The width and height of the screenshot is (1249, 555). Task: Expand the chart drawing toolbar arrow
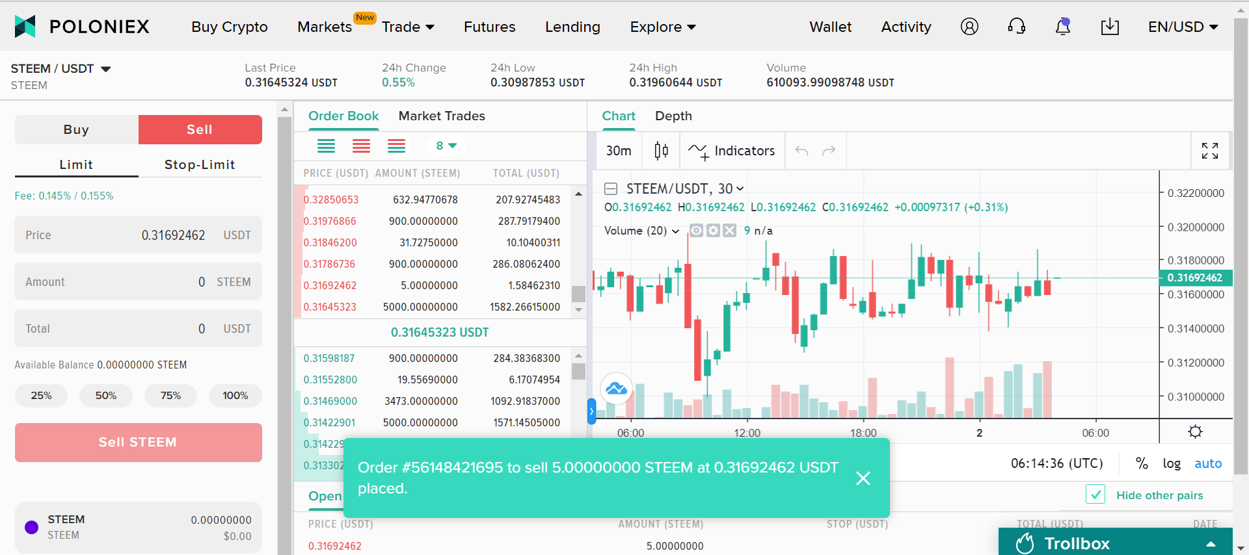pos(591,411)
